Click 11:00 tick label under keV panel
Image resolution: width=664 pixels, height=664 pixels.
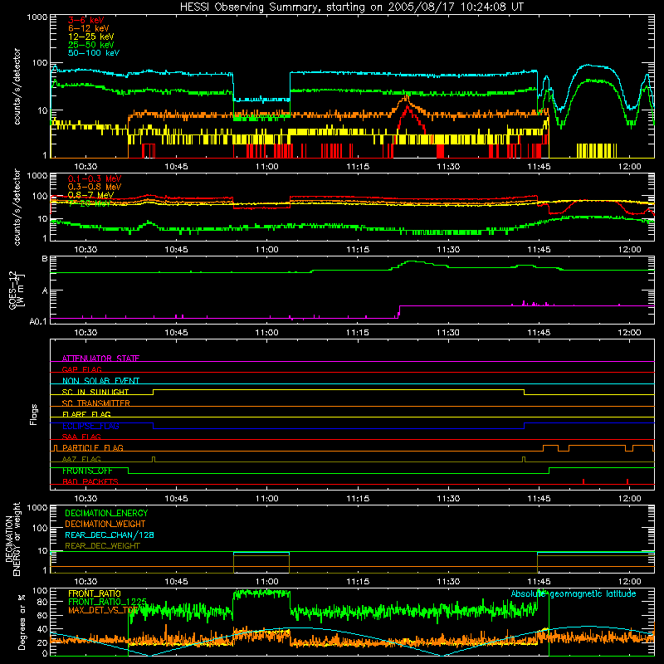[x=266, y=167]
